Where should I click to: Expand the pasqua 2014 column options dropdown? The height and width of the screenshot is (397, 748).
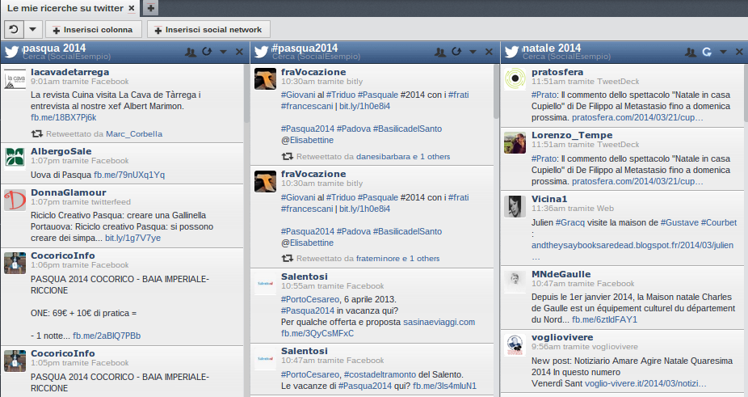pos(223,52)
